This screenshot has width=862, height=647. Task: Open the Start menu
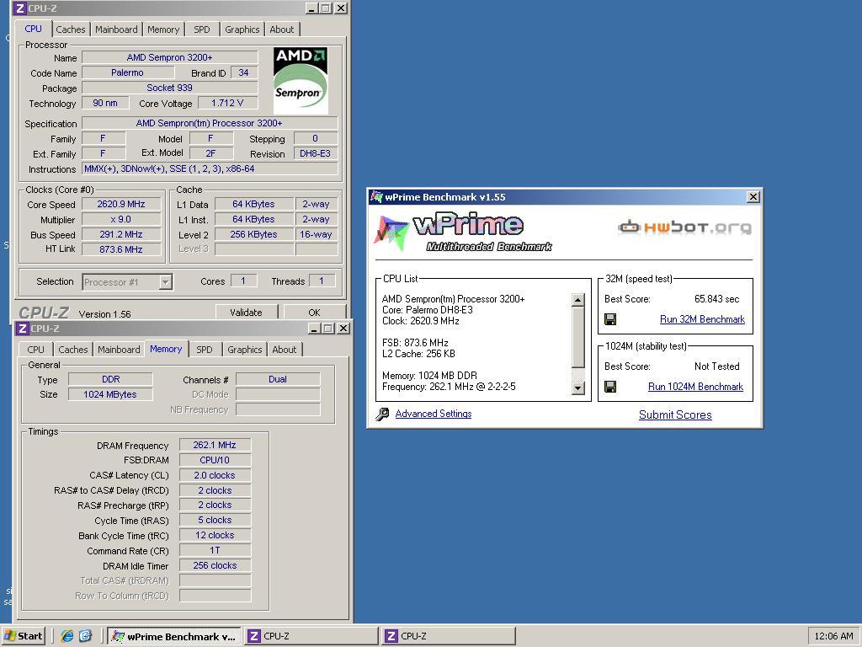[23, 636]
